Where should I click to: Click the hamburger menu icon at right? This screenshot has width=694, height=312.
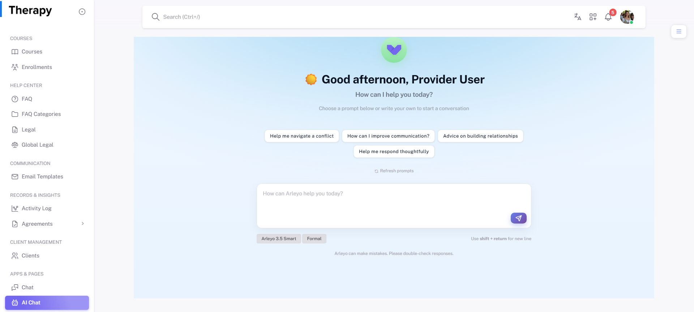(679, 31)
